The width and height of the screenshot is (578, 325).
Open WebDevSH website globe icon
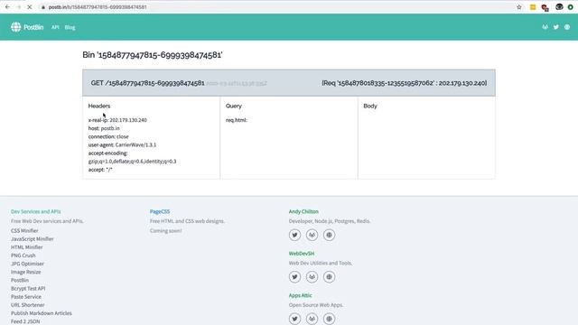[x=329, y=277]
